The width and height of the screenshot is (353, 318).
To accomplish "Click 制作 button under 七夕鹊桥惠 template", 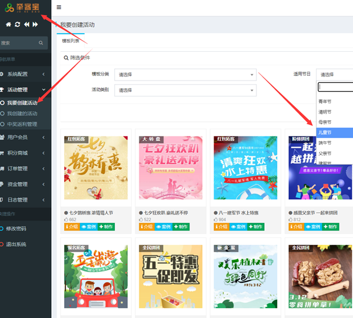I will click(105, 227).
